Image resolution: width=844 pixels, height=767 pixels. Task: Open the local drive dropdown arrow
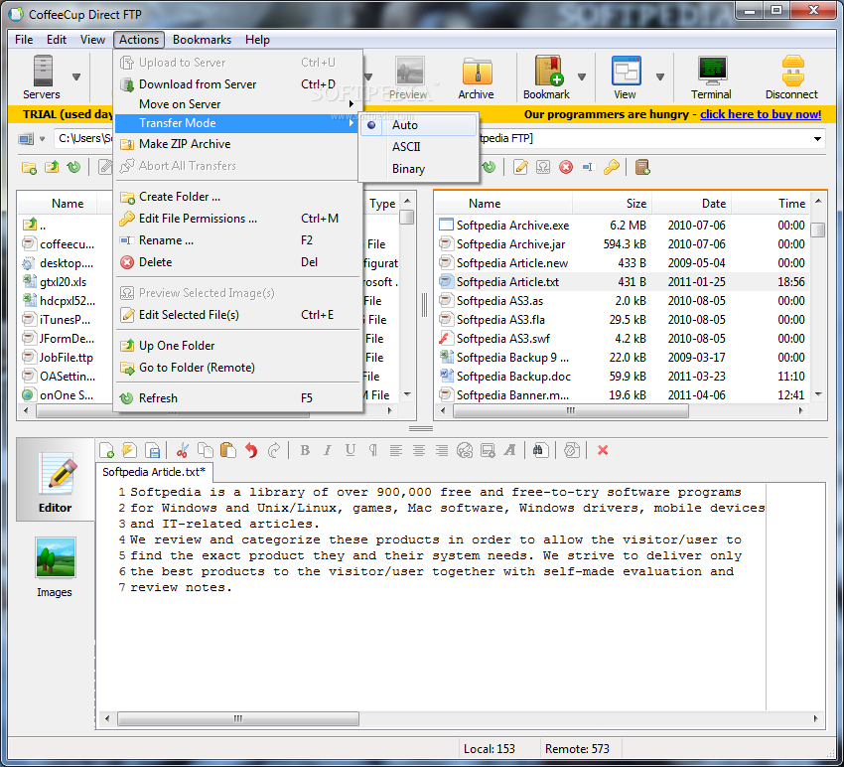(43, 139)
